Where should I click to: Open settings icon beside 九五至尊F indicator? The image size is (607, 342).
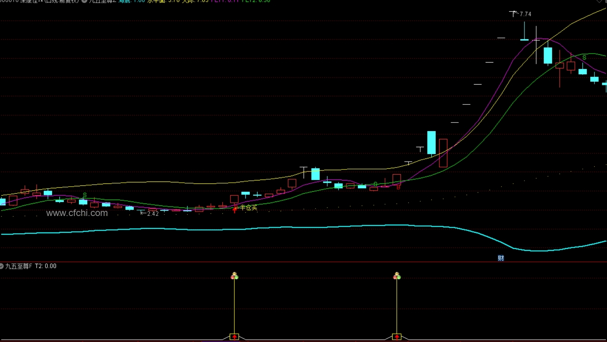click(x=2, y=266)
